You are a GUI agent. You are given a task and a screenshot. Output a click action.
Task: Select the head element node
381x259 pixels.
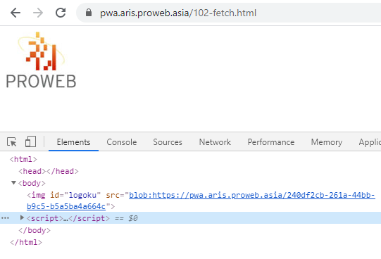[x=49, y=171]
